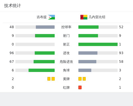Select the 吉布提 team name
Viewport: 133px width, 106px height.
pyautogui.click(x=41, y=17)
